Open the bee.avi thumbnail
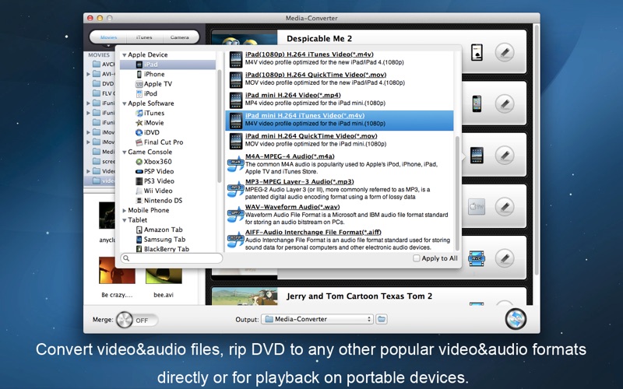 [164, 275]
